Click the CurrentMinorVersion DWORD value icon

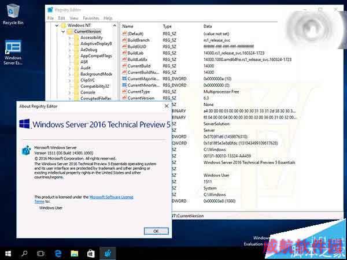pos(124,85)
